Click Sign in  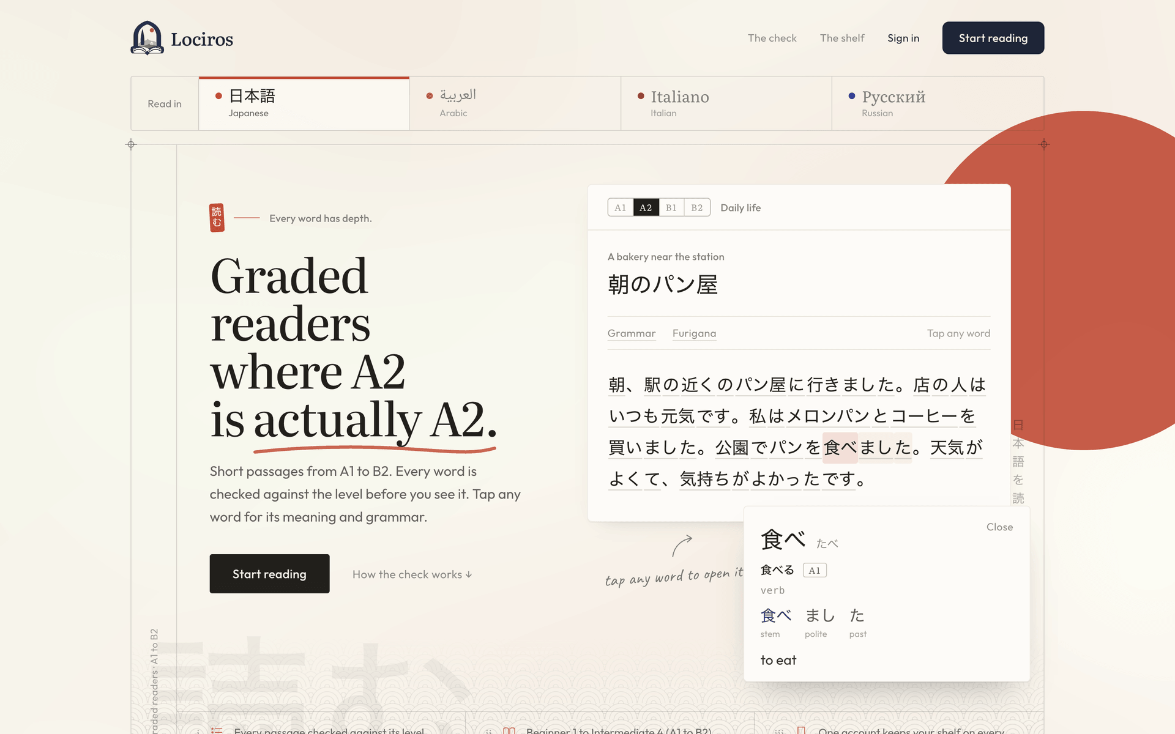903,38
